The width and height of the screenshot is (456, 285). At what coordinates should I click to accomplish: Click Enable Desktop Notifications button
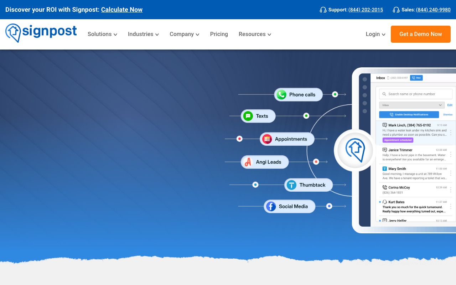tap(409, 115)
